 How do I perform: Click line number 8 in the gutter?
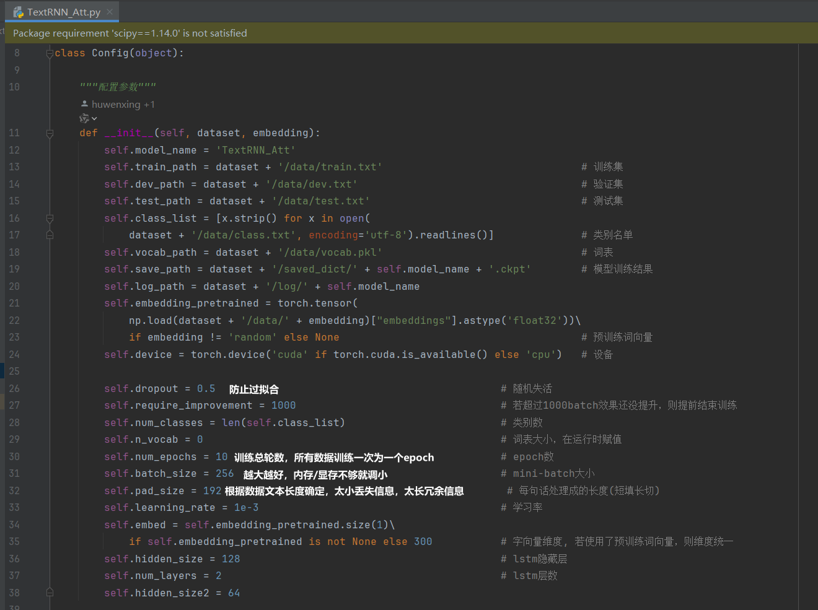pos(17,53)
